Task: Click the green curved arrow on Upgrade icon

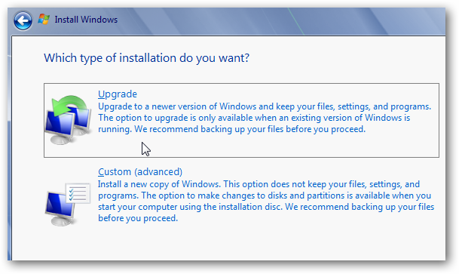Action: tap(69, 106)
